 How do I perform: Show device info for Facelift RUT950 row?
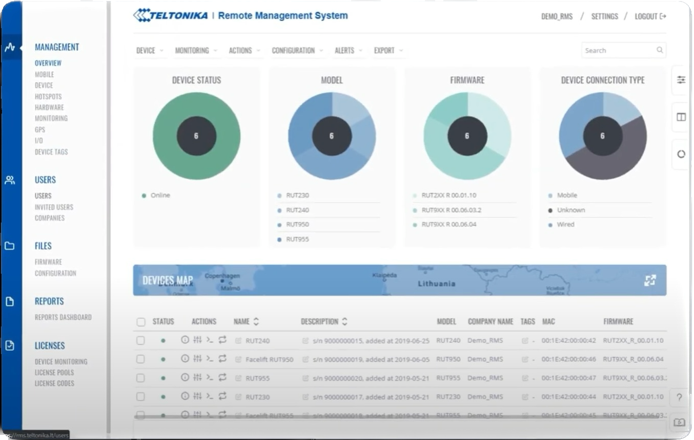pyautogui.click(x=185, y=359)
